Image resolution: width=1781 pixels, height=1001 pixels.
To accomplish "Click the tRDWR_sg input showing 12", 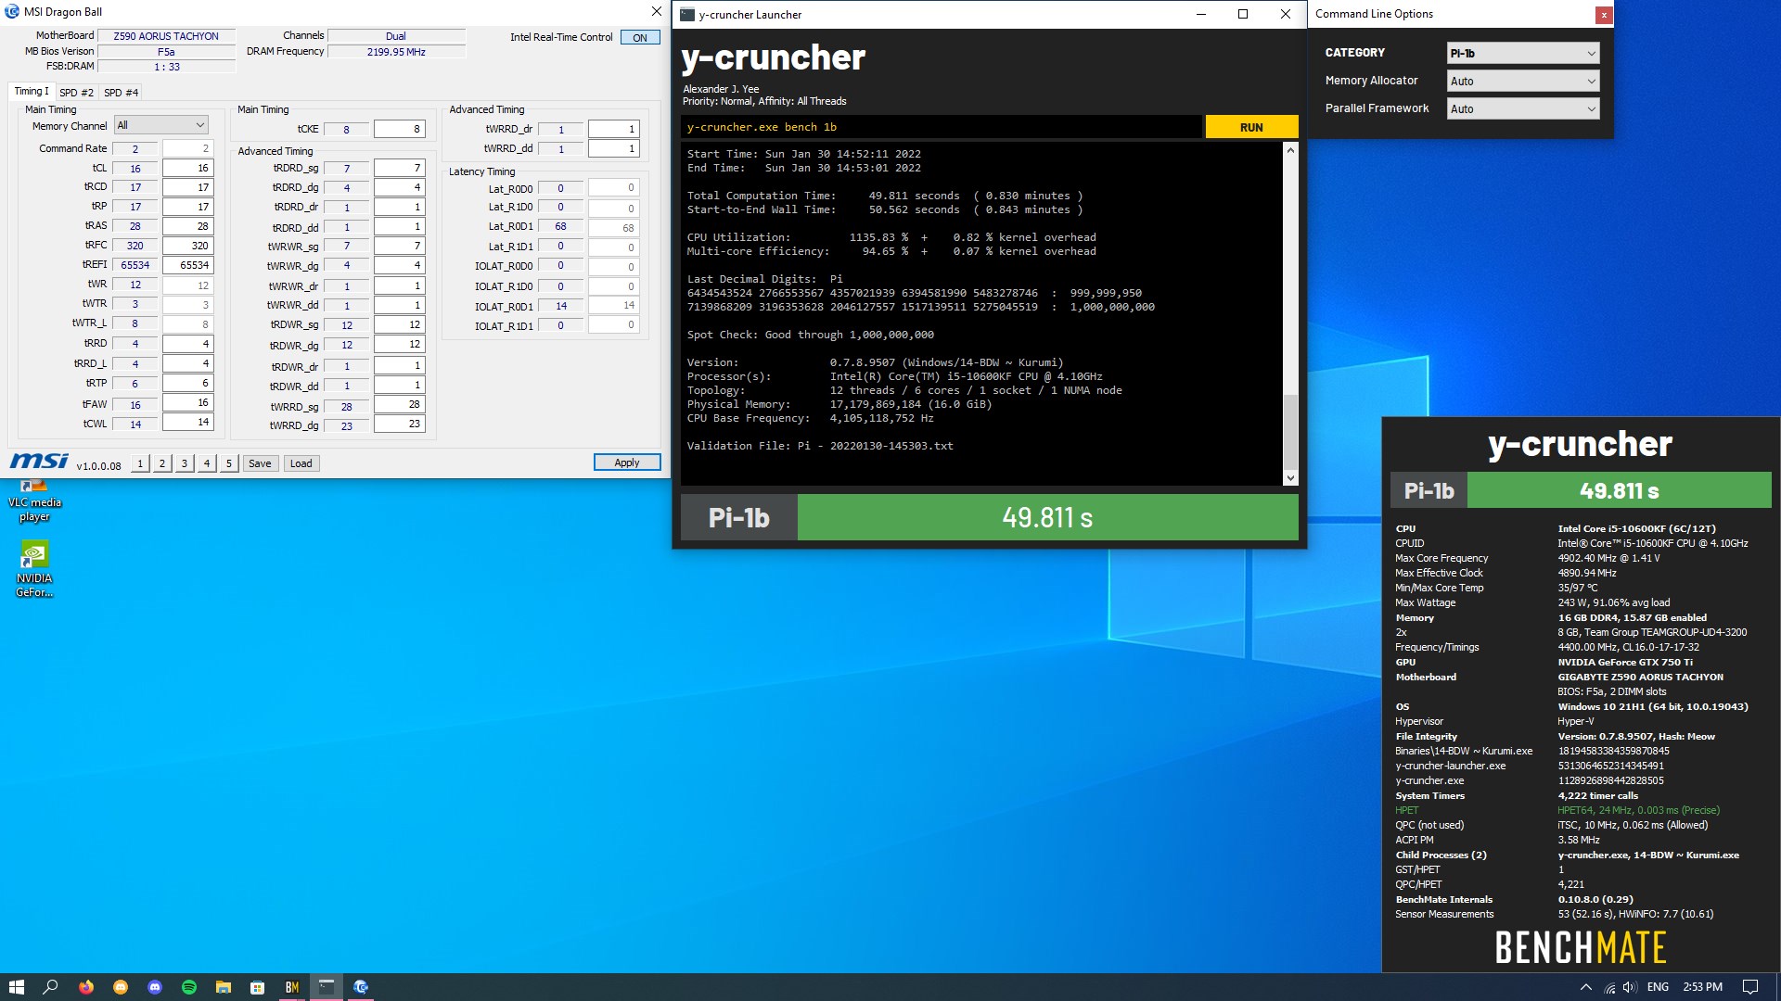I will coord(400,324).
